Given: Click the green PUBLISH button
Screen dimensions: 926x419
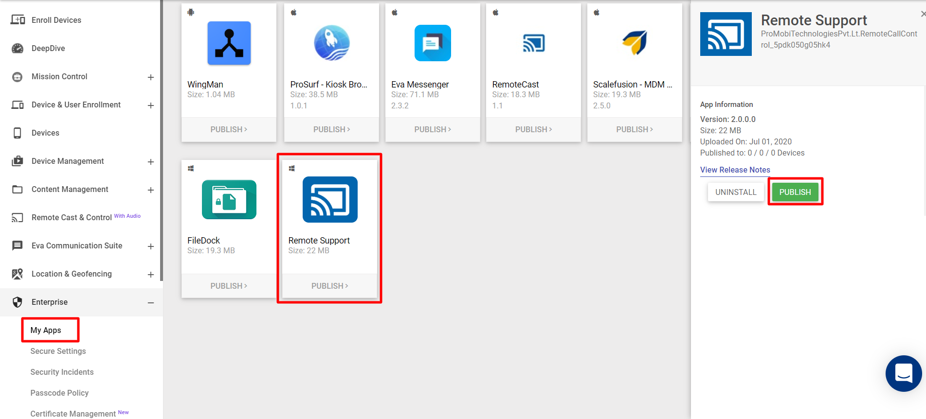Looking at the screenshot, I should [x=795, y=192].
